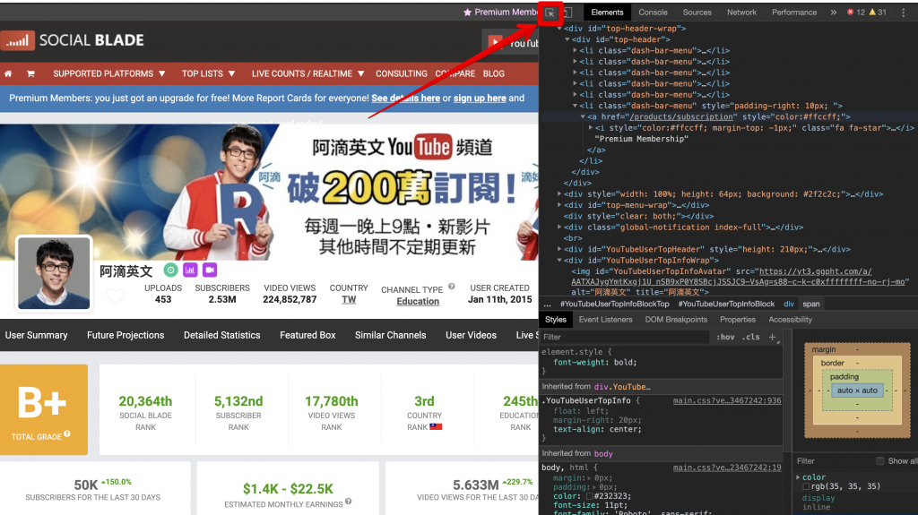This screenshot has height=515, width=918.
Task: Open the Supported Platforms dropdown menu
Action: 108,73
